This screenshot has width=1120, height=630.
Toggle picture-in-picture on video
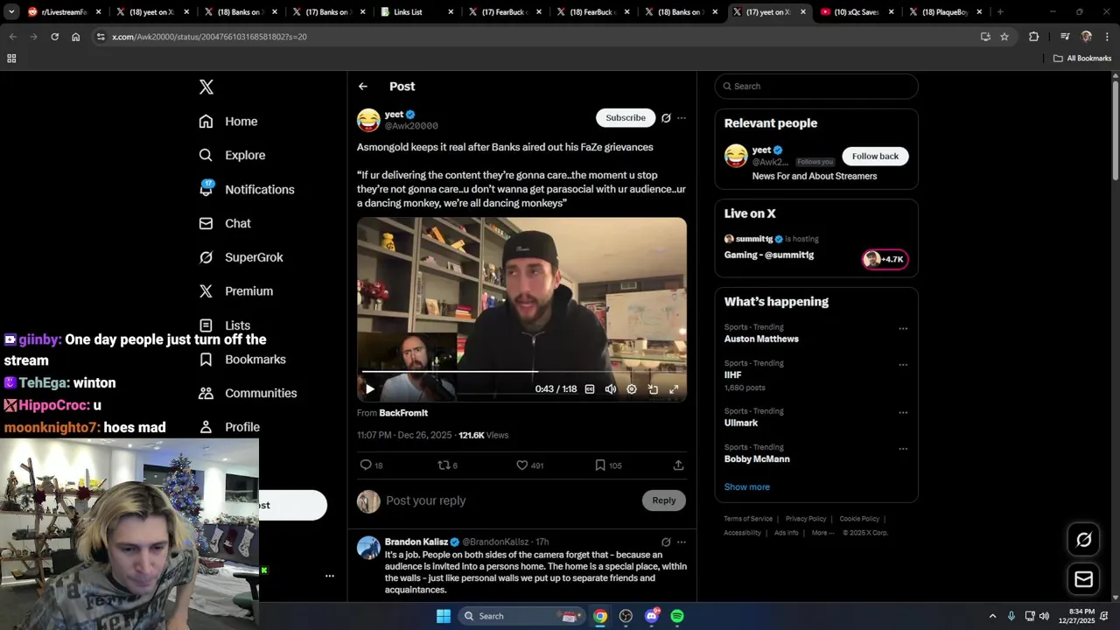pos(653,389)
